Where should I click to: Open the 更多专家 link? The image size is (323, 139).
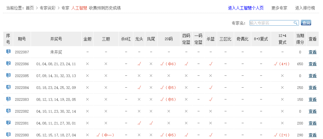[279, 8]
